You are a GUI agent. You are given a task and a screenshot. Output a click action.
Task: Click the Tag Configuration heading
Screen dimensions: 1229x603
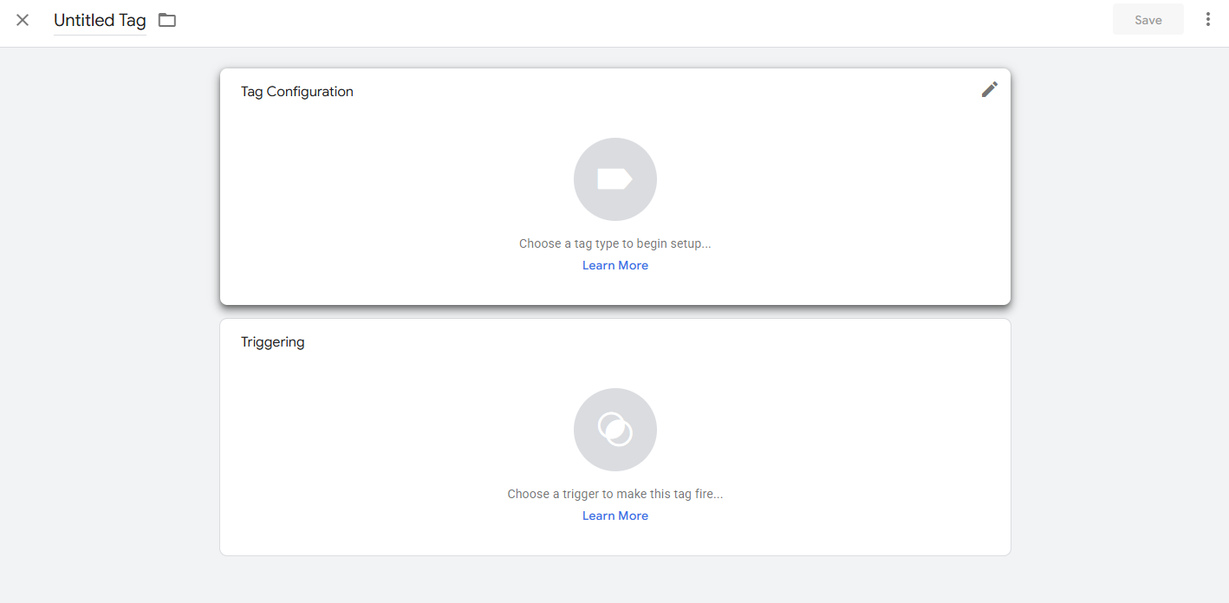[297, 92]
